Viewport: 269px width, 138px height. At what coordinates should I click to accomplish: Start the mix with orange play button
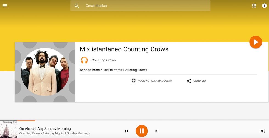256,42
